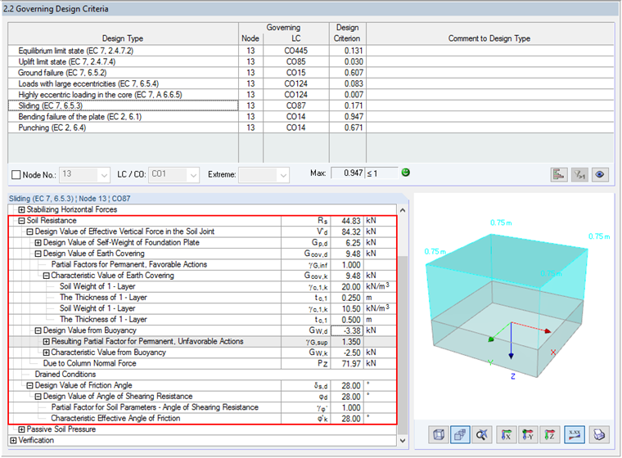Expand Characteristic Value from Buoyancy
Viewport: 622px width, 458px height.
pyautogui.click(x=47, y=352)
